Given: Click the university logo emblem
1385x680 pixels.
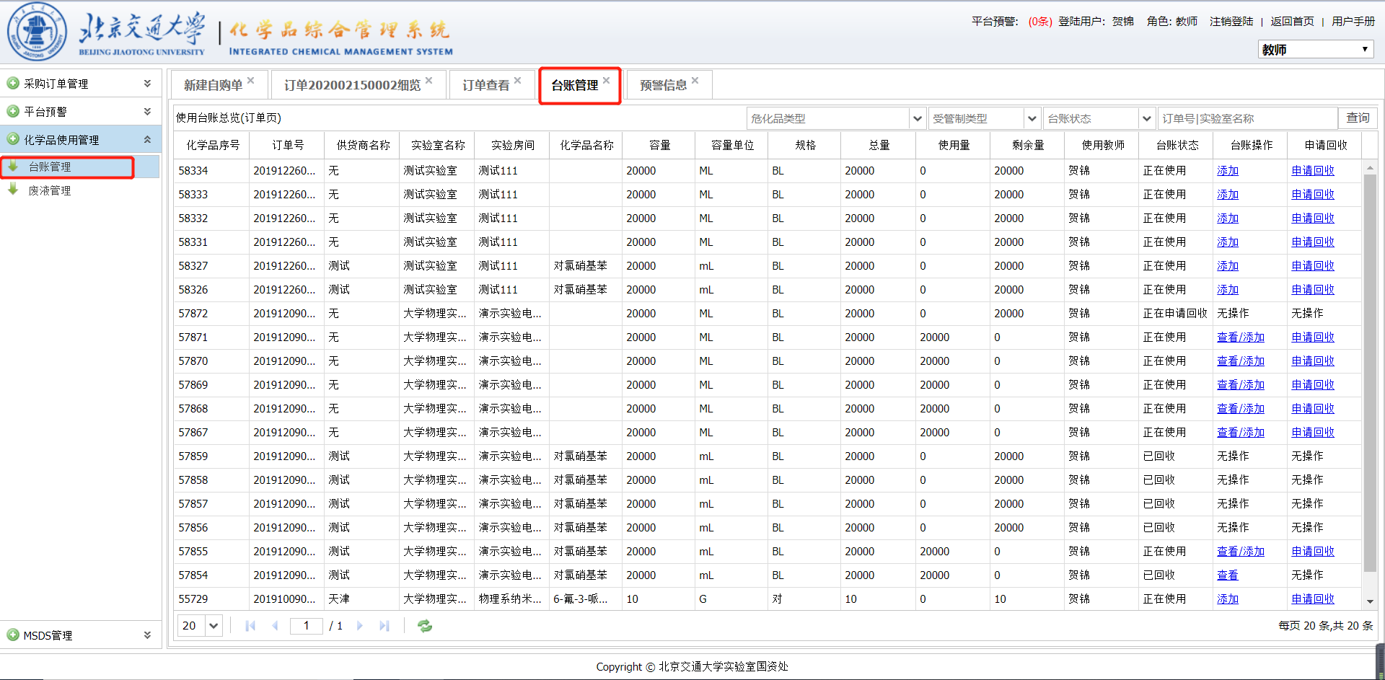Looking at the screenshot, I should 37,32.
